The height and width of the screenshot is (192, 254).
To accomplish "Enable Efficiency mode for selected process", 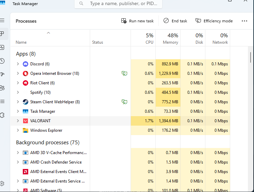I will coord(214,21).
